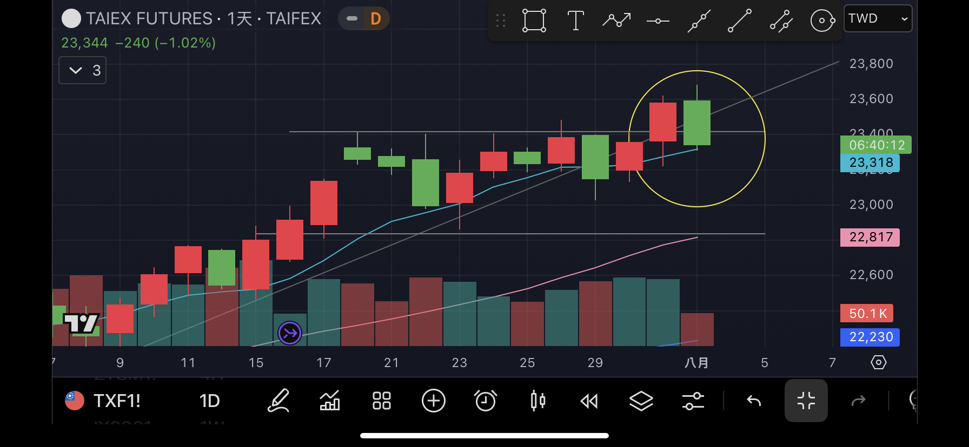Tap the bar replay rewind button
The height and width of the screenshot is (447, 969).
[589, 401]
